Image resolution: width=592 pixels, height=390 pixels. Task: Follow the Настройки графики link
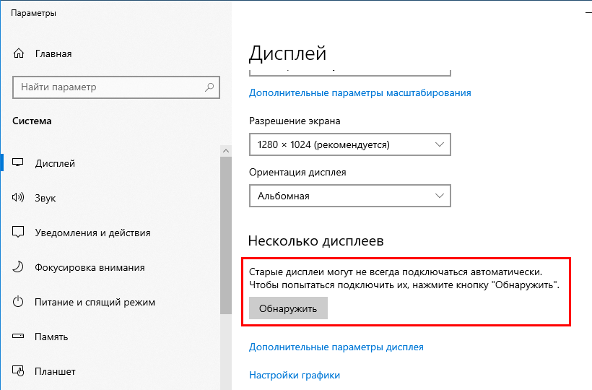pos(294,375)
